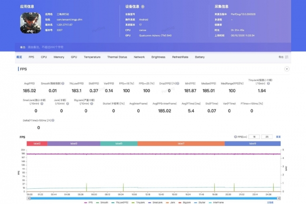Open the device info help icon
The image size is (306, 204).
143,7
